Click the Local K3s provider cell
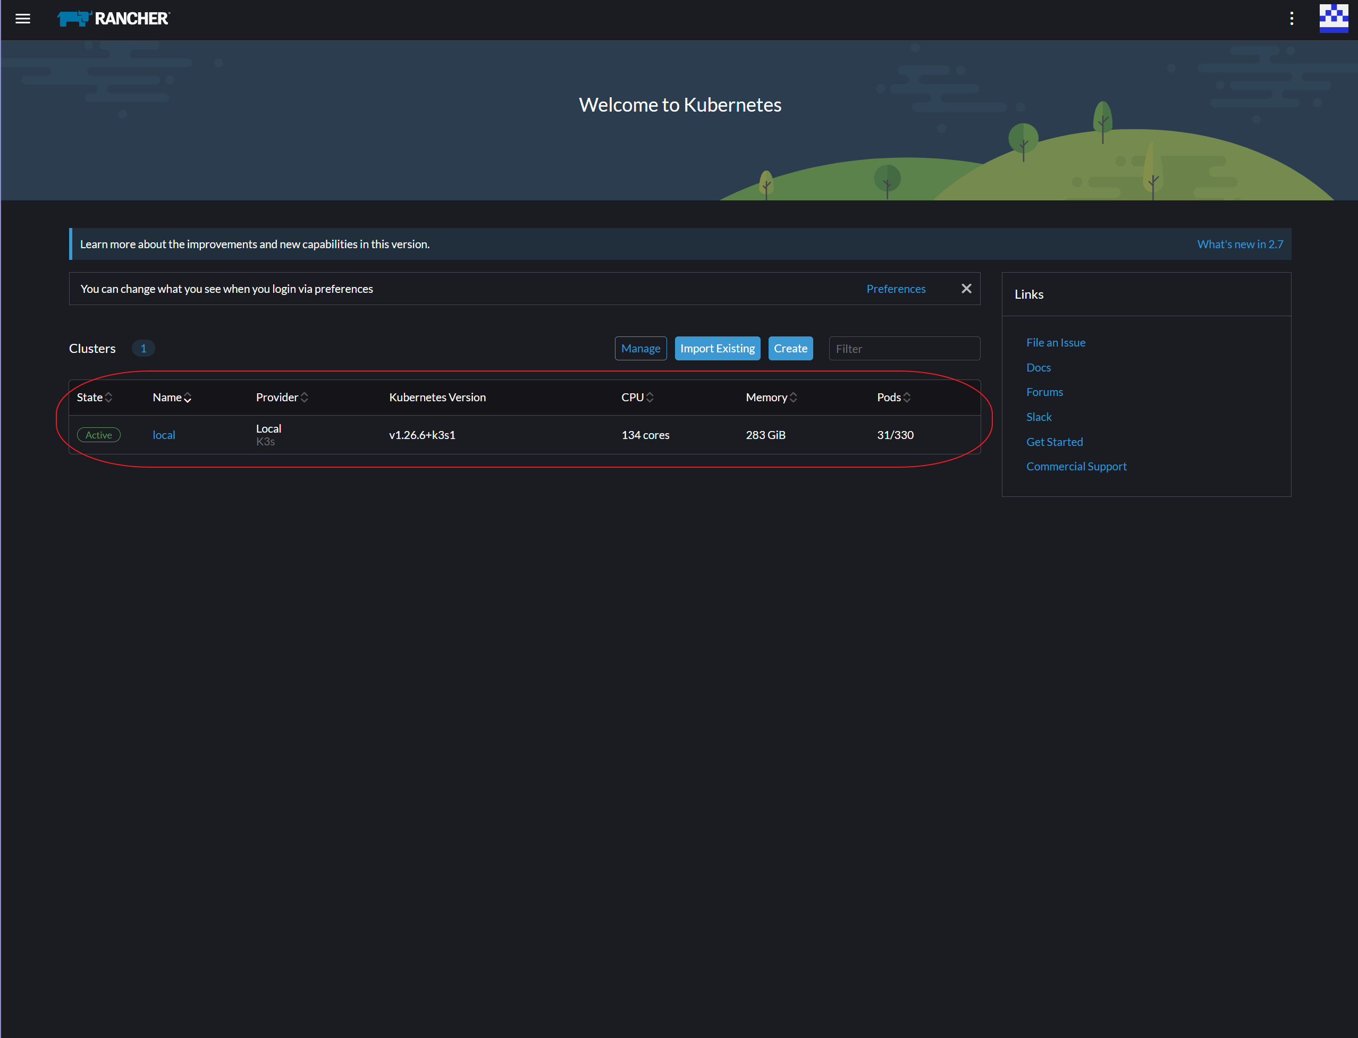Viewport: 1358px width, 1038px height. coord(269,435)
